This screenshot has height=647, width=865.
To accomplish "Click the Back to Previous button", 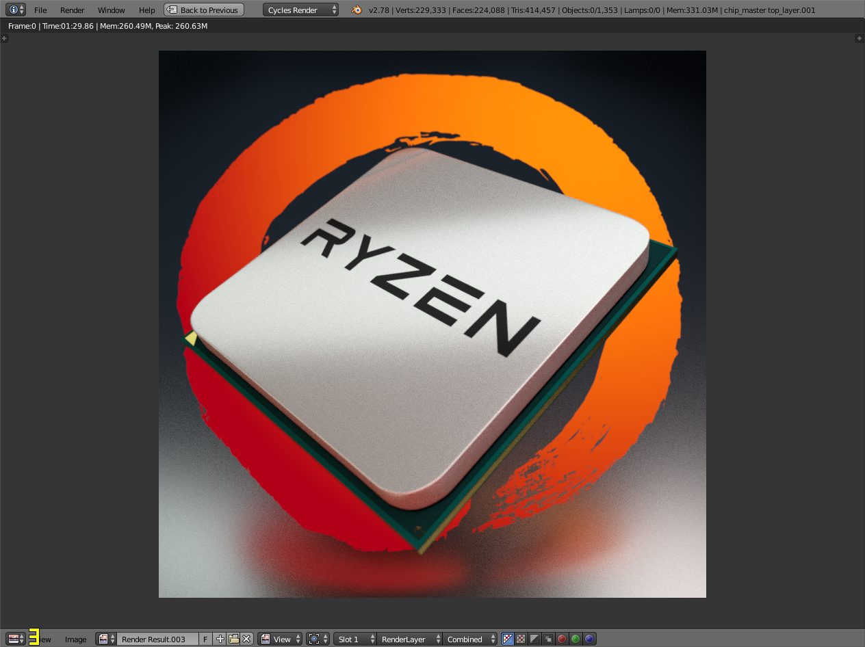I will click(x=204, y=10).
